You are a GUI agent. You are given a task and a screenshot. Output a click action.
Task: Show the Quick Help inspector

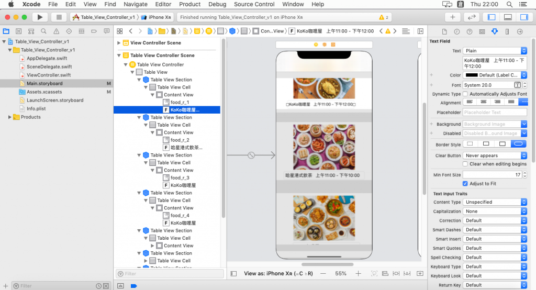coord(470,31)
